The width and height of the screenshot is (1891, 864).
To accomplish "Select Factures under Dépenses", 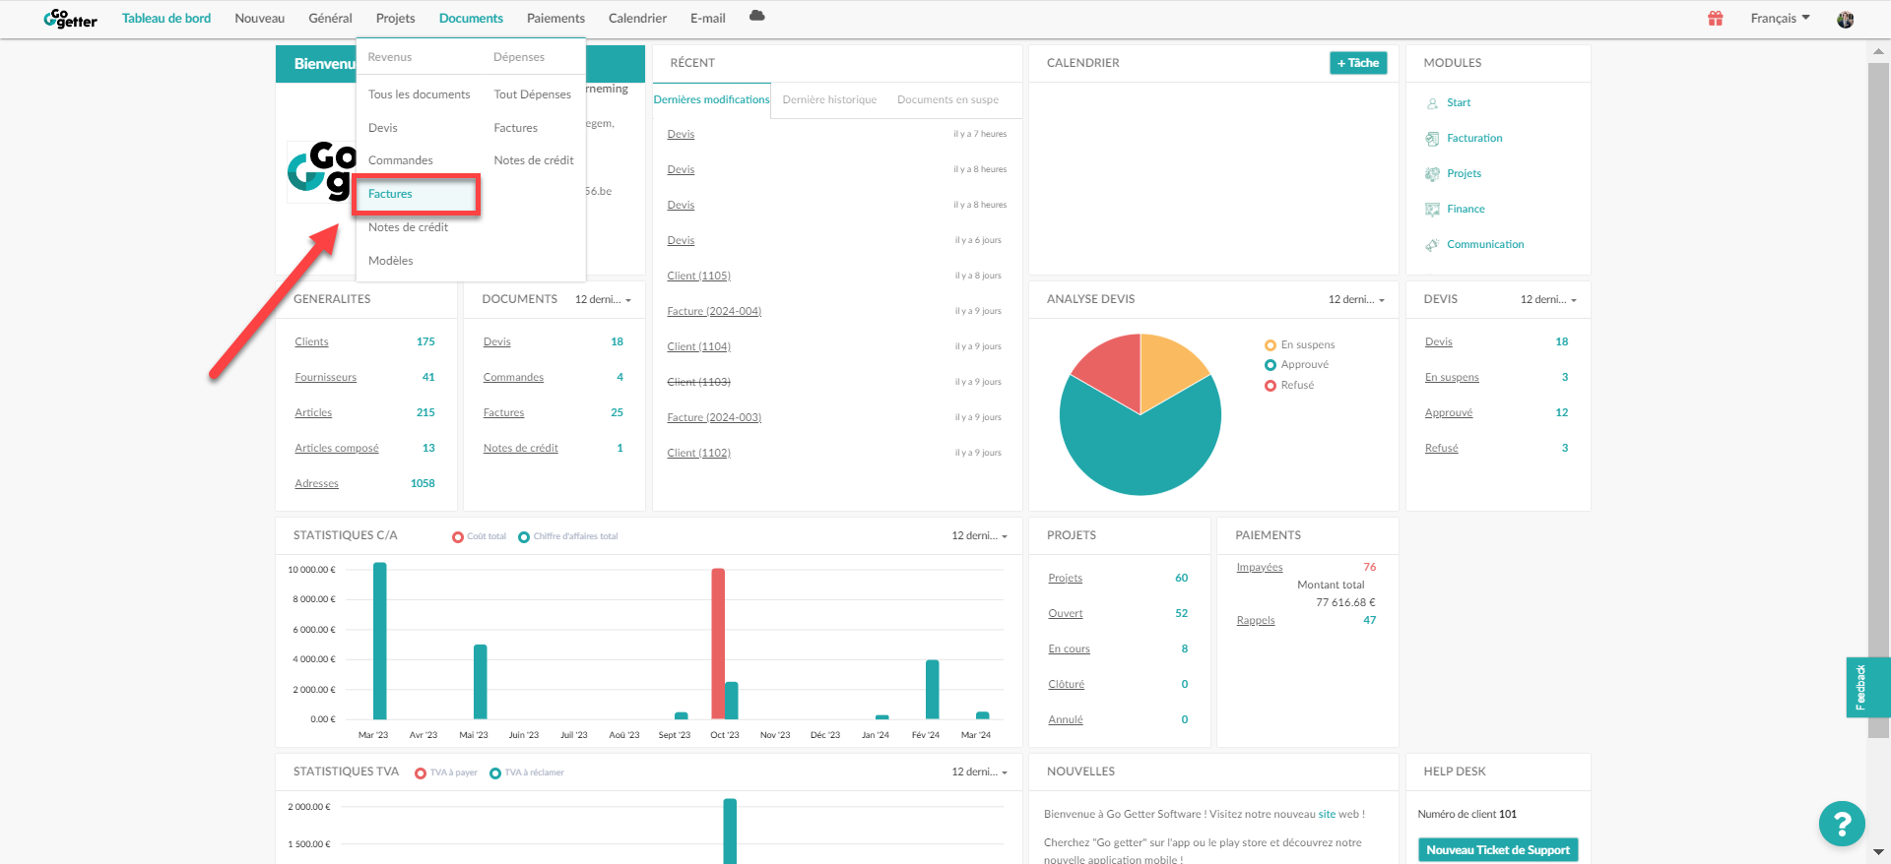I will (515, 128).
